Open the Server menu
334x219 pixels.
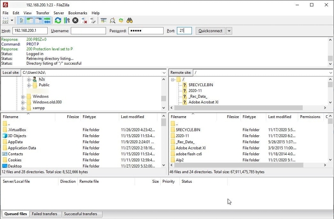coord(59,13)
